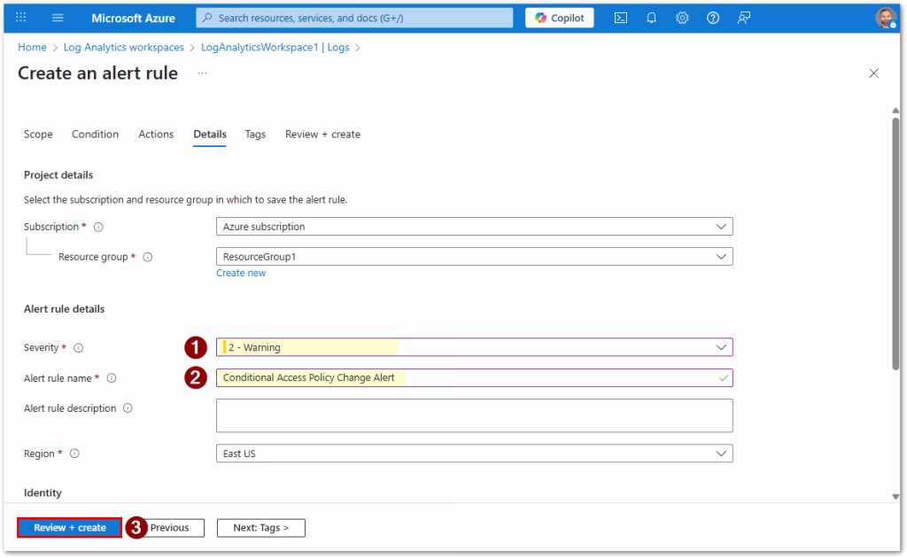Expand the Subscription dropdown
This screenshot has width=907, height=558.
click(474, 227)
